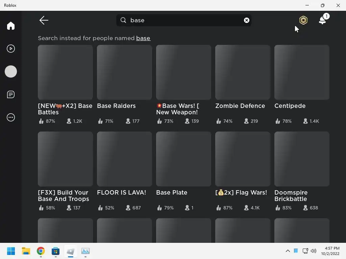Open the Base Plate game thumbnail
The width and height of the screenshot is (346, 259).
(183, 159)
